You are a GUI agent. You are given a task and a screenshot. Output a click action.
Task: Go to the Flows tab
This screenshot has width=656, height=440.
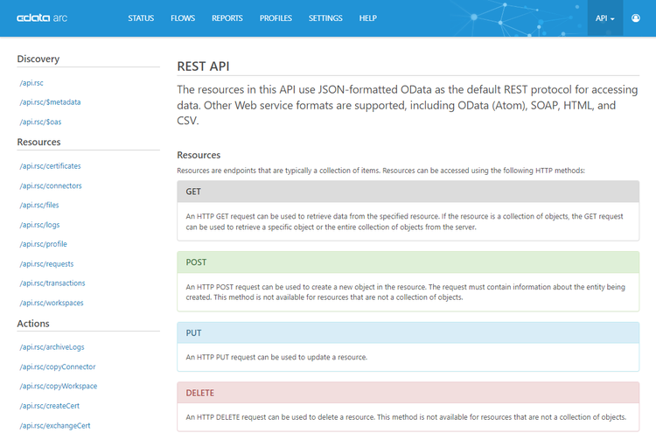click(184, 18)
